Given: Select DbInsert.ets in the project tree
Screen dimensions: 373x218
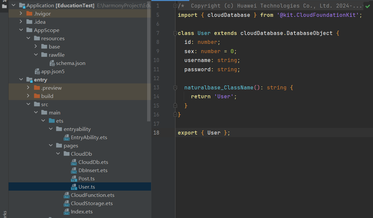Looking at the screenshot, I should 93,171.
